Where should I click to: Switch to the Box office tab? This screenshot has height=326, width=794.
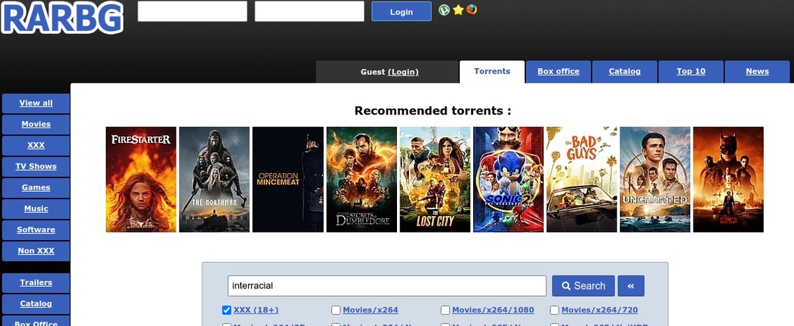(558, 71)
